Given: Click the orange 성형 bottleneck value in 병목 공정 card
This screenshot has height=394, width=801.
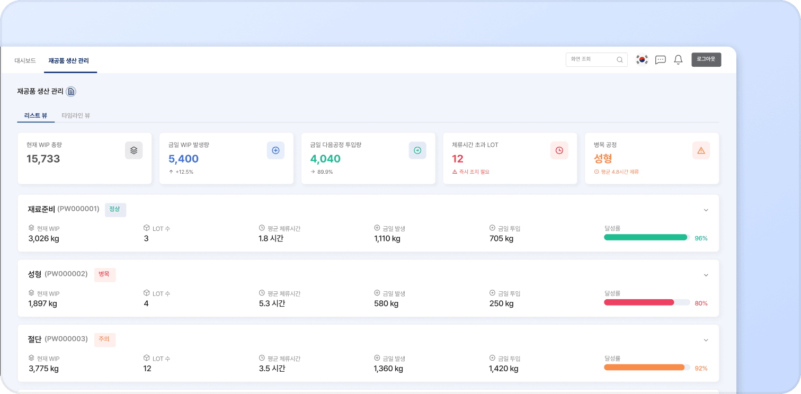Looking at the screenshot, I should pyautogui.click(x=603, y=159).
